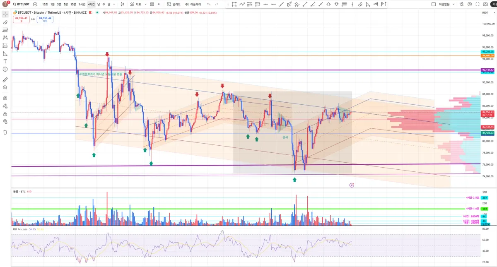Open the emoji sticker tool

coord(5,69)
